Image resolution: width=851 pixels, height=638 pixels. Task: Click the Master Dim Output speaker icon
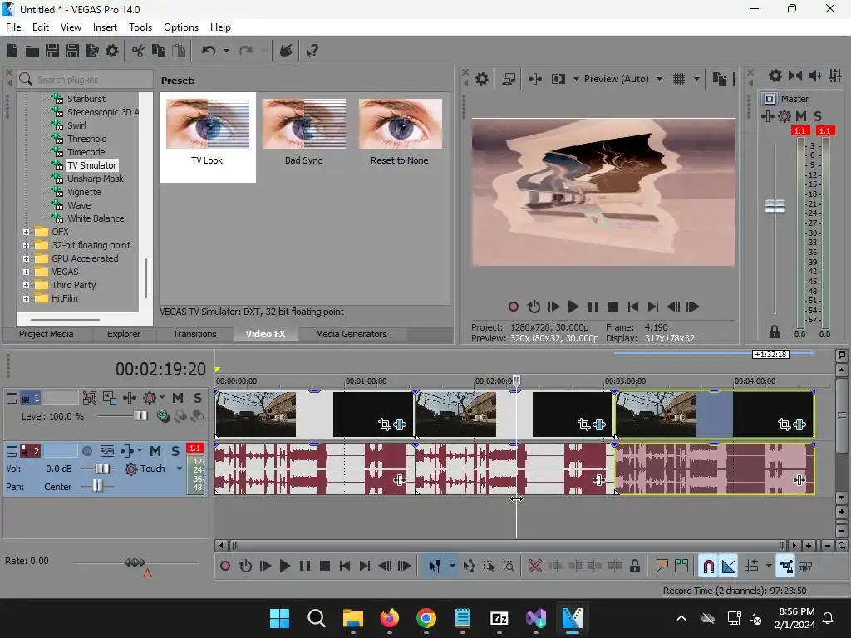click(814, 76)
